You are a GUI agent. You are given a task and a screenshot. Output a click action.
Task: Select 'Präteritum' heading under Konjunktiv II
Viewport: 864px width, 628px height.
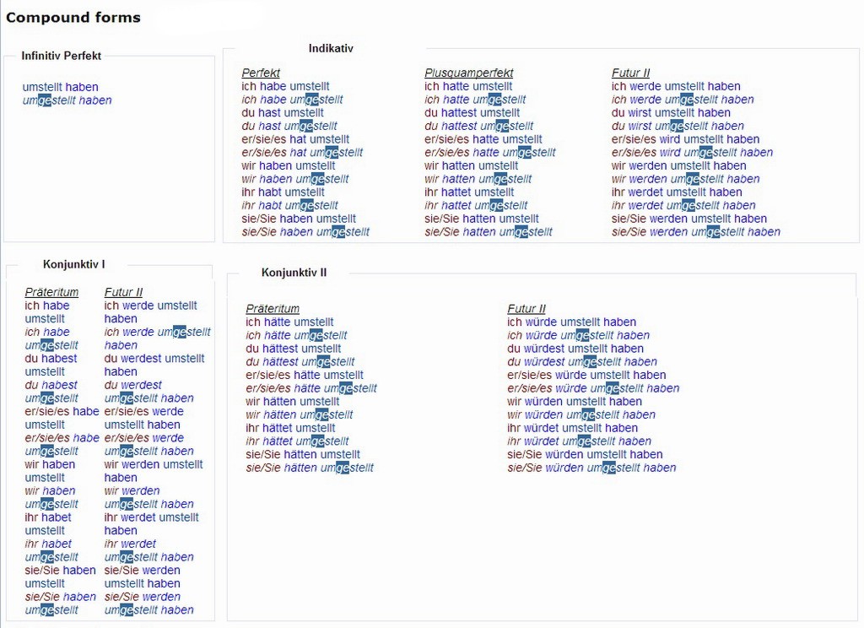click(x=273, y=309)
